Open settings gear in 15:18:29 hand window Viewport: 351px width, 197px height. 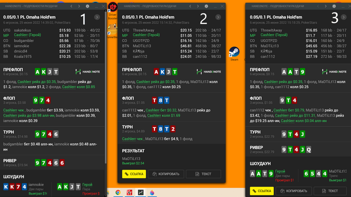(x=334, y=6)
